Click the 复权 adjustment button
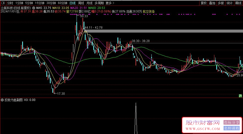 pos(204,3)
